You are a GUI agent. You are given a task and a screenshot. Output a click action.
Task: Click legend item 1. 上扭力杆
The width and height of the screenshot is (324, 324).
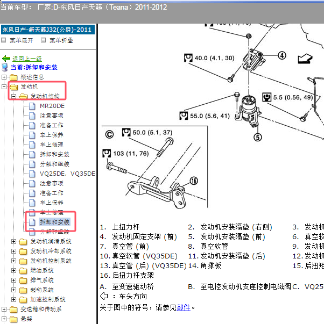(x=119, y=227)
